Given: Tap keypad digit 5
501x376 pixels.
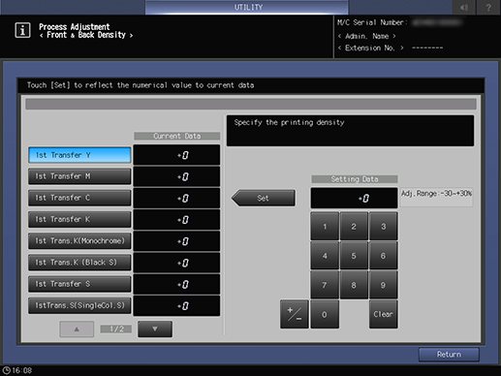Looking at the screenshot, I should pyautogui.click(x=354, y=256).
